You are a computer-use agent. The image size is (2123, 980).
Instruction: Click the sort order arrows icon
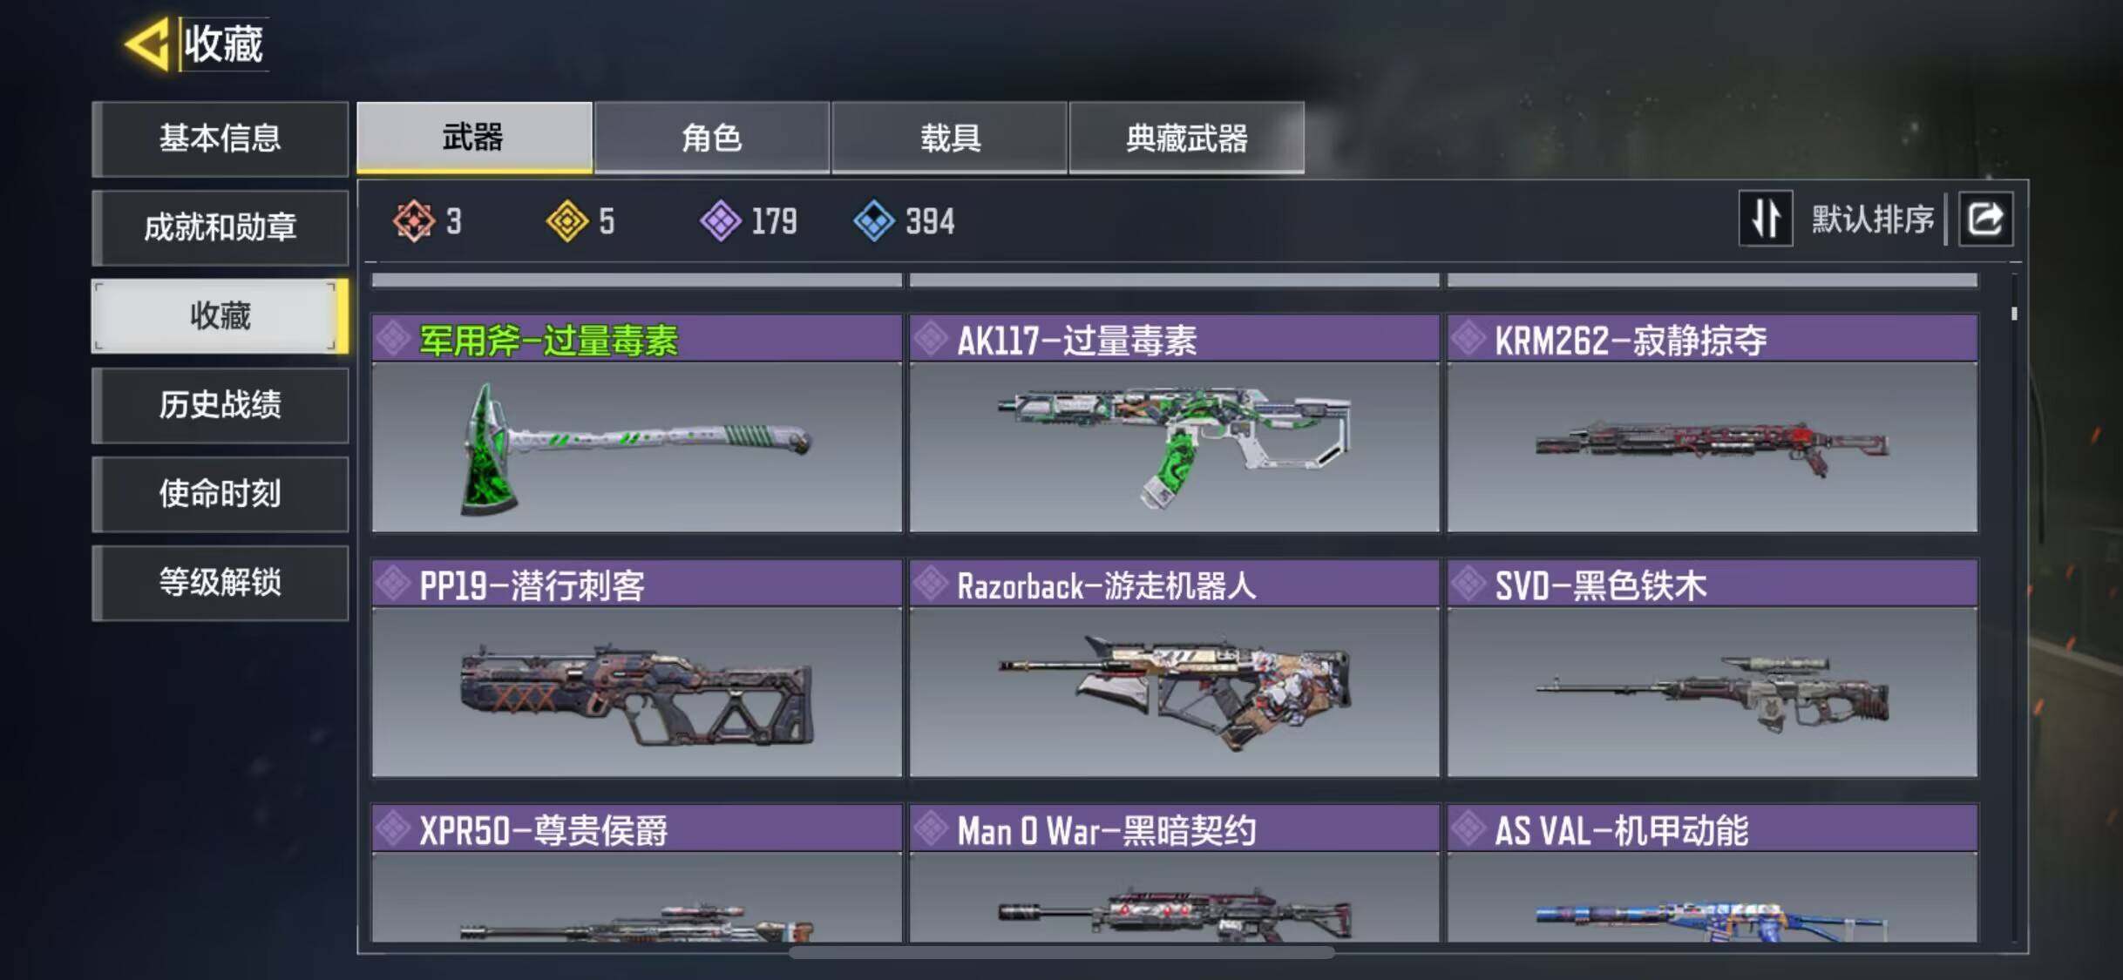click(1766, 219)
